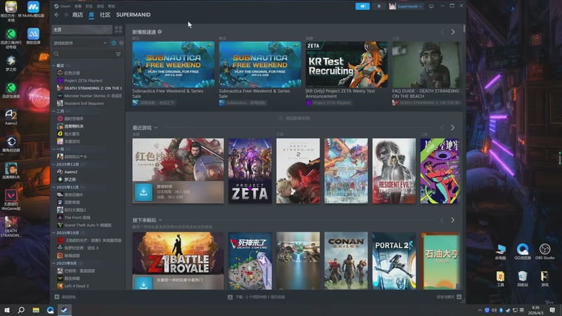562x316 pixels.
Task: Open the SUPERMANID profile tab
Action: (133, 15)
